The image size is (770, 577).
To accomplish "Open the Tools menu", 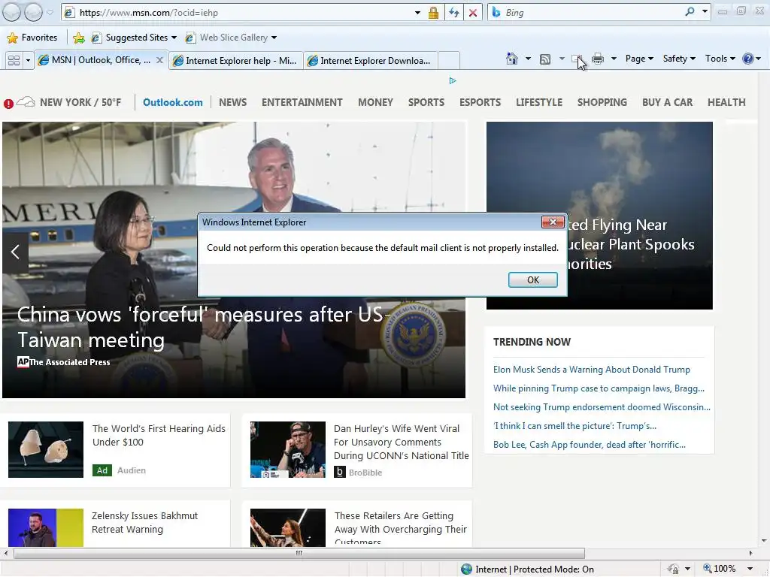I will pyautogui.click(x=720, y=59).
